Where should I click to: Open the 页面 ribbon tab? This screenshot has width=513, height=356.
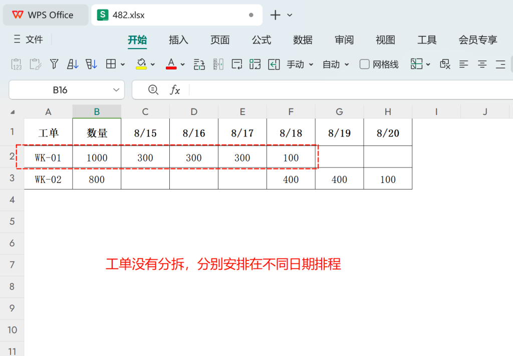pyautogui.click(x=220, y=40)
